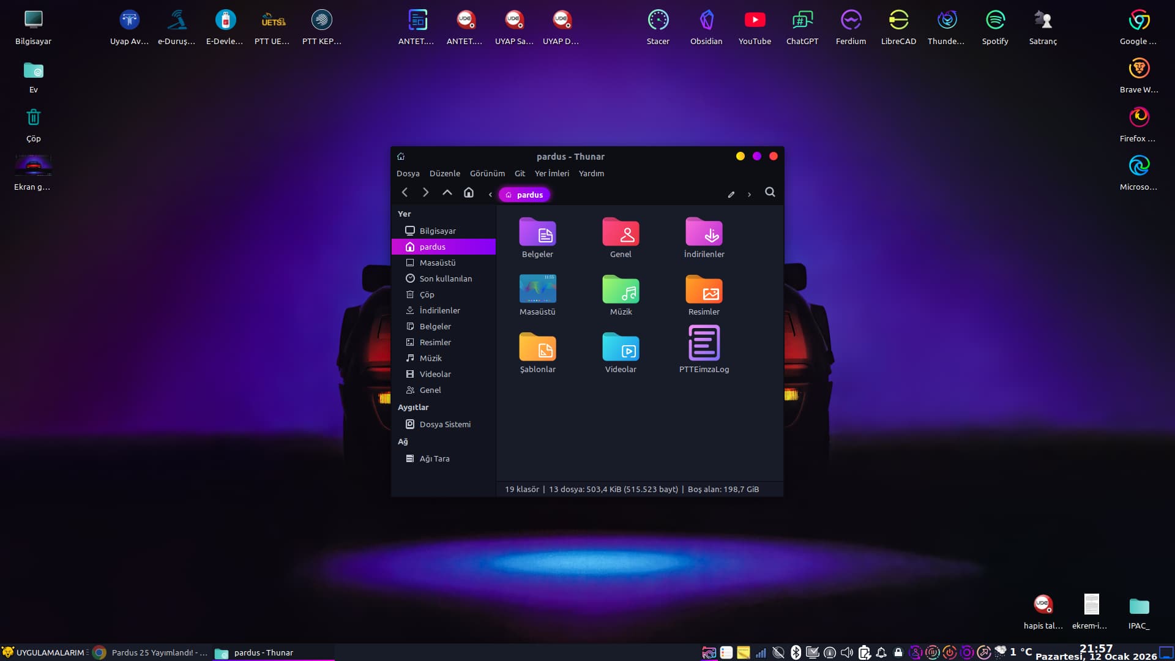This screenshot has height=661, width=1175.
Task: Click the home folder toolbar icon
Action: coord(469,192)
